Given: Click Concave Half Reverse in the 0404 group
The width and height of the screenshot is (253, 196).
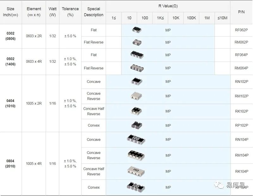Looking at the screenshot, I should [x=94, y=111].
